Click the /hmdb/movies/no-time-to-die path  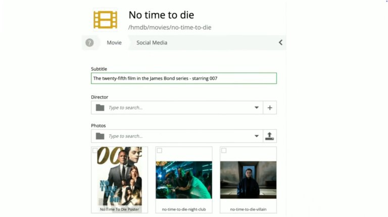170,27
